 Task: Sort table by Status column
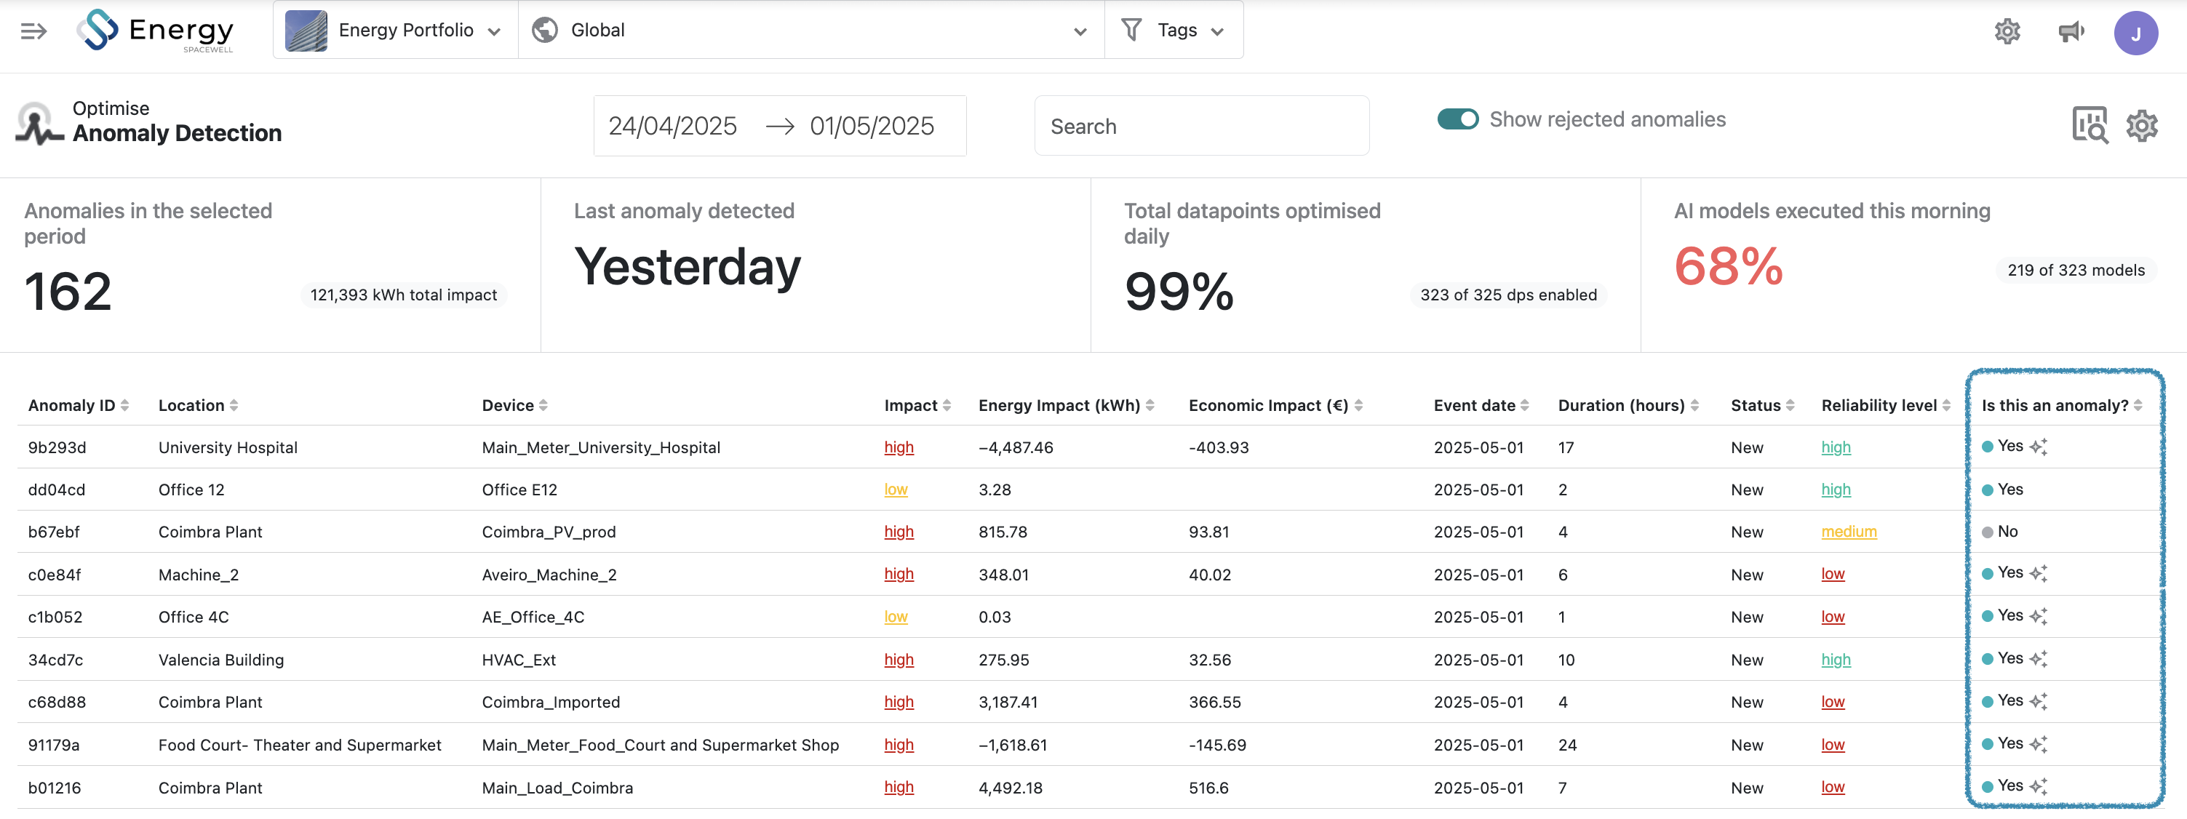[x=1763, y=406]
